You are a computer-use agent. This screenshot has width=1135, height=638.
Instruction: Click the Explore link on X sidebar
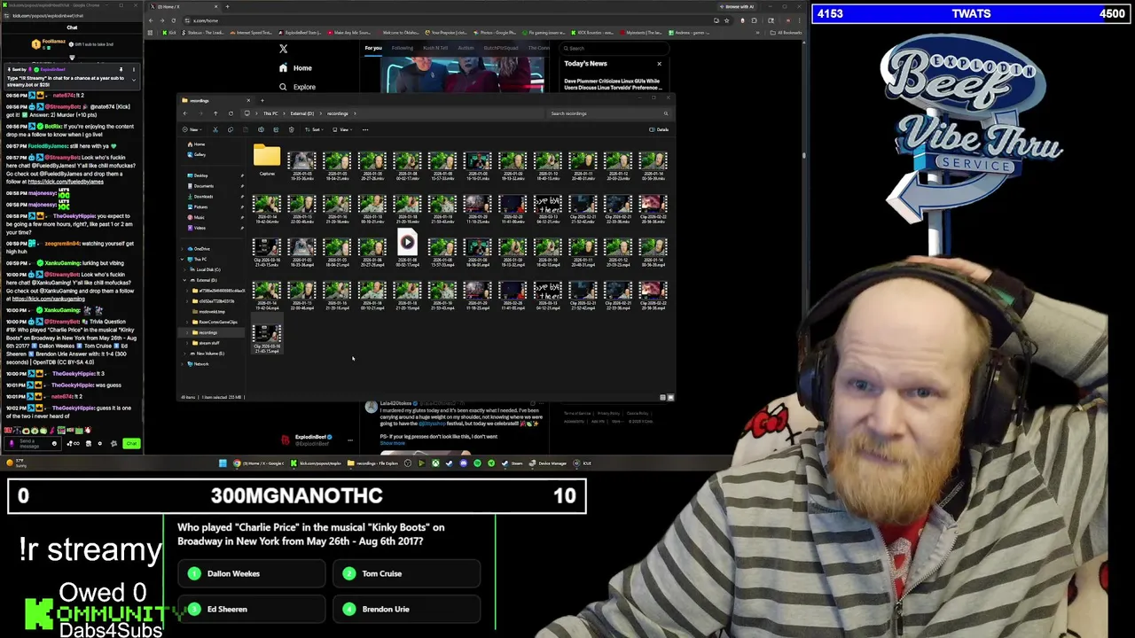(304, 87)
